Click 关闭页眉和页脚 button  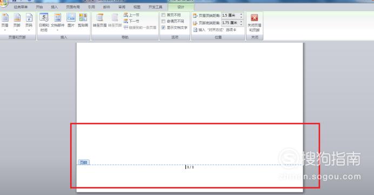point(254,23)
